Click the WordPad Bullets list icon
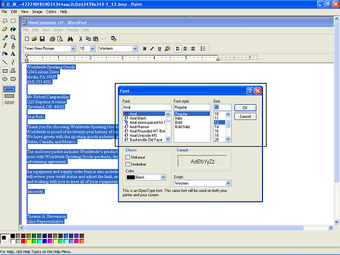This screenshot has height=255, width=340. click(203, 48)
